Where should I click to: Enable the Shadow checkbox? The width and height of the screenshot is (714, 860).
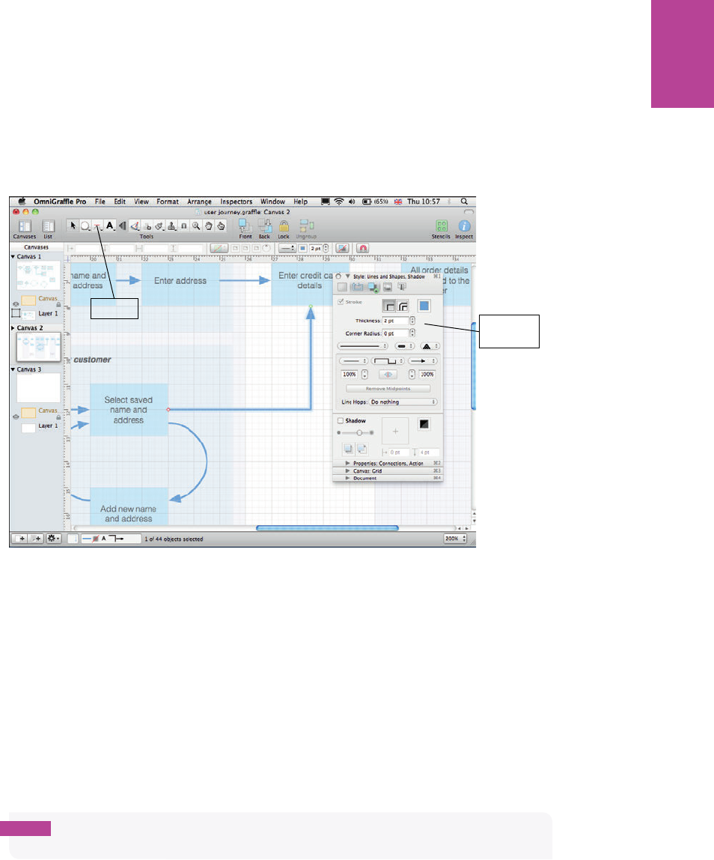point(341,421)
